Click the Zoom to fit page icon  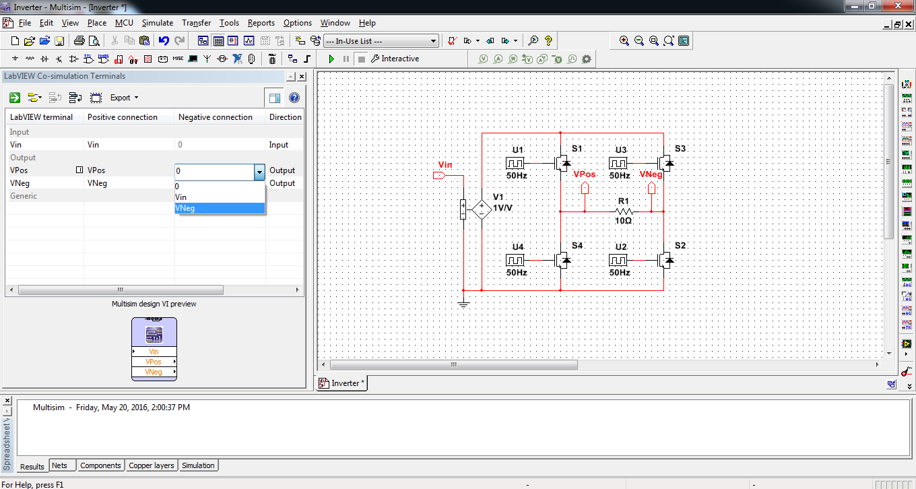click(669, 41)
